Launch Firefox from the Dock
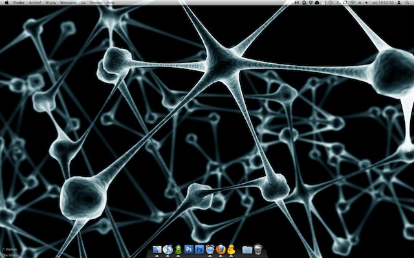 point(221,249)
